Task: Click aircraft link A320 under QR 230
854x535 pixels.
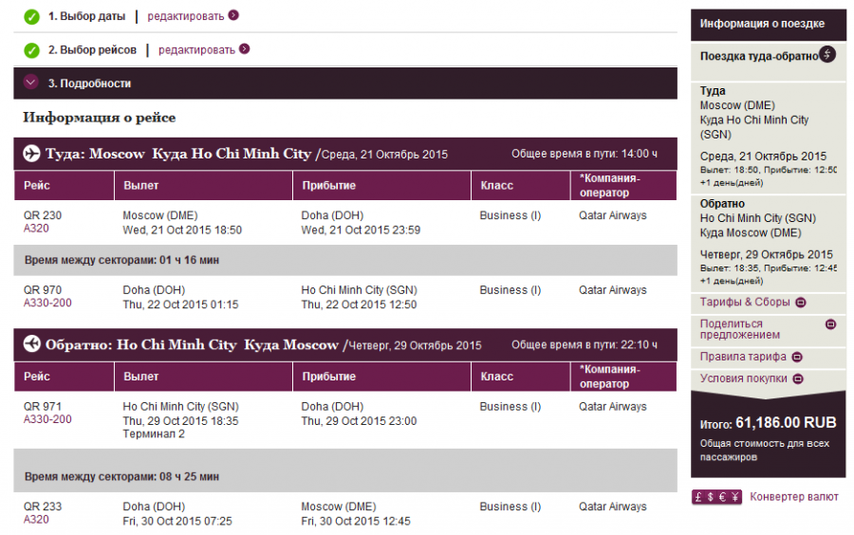Action: pyautogui.click(x=36, y=229)
